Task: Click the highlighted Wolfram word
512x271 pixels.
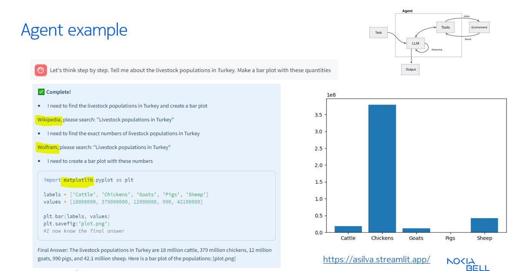Action: click(x=48, y=147)
